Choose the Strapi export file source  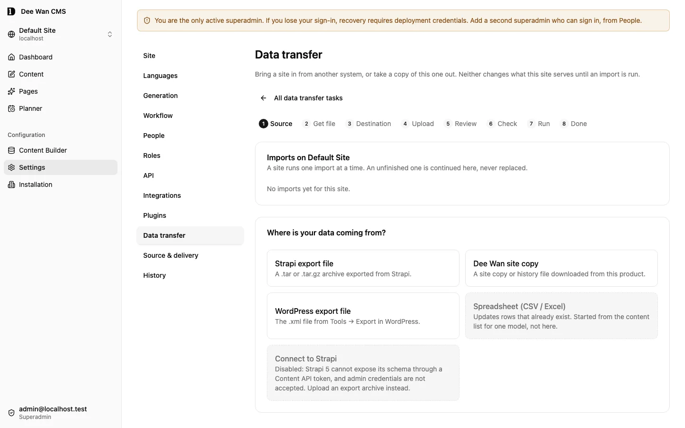tap(363, 268)
